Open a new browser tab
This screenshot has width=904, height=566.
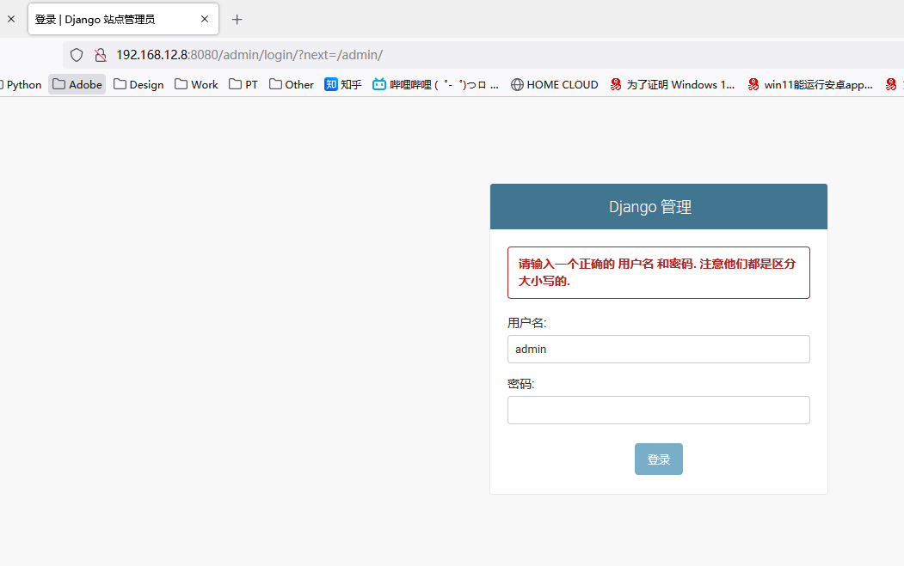point(237,20)
